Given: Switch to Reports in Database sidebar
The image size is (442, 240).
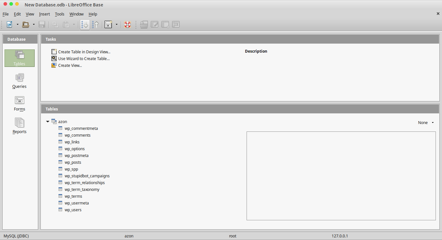Looking at the screenshot, I should (x=19, y=126).
